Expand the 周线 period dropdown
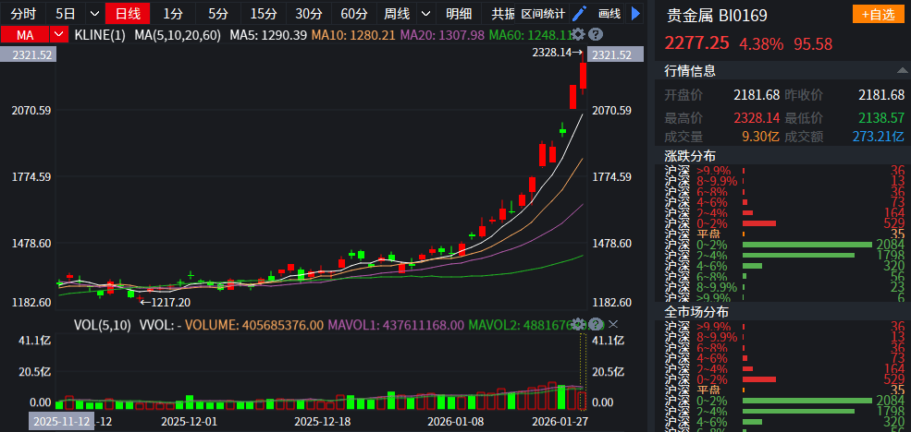This screenshot has width=911, height=432. click(x=425, y=14)
